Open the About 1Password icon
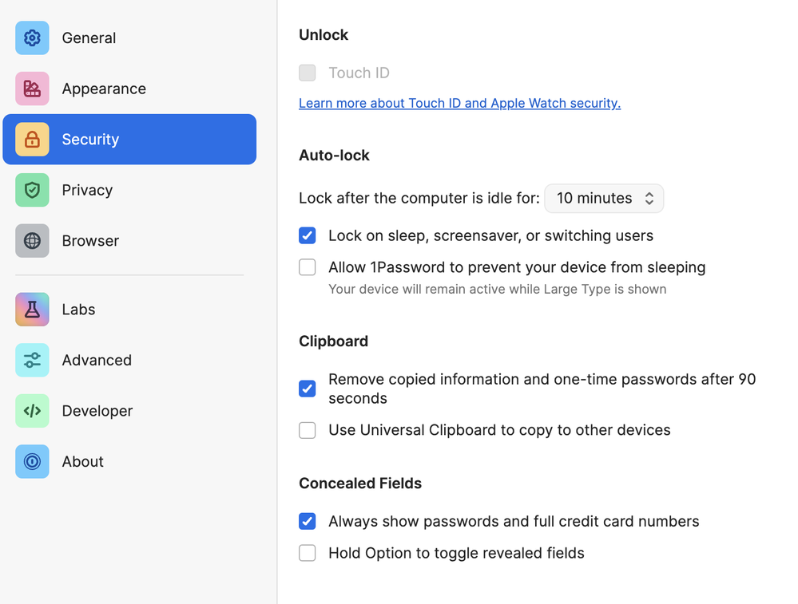 pos(32,462)
